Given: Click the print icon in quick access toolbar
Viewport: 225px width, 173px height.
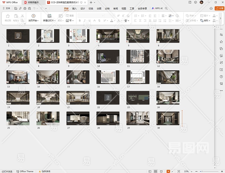Looking at the screenshot, I should point(25,9).
